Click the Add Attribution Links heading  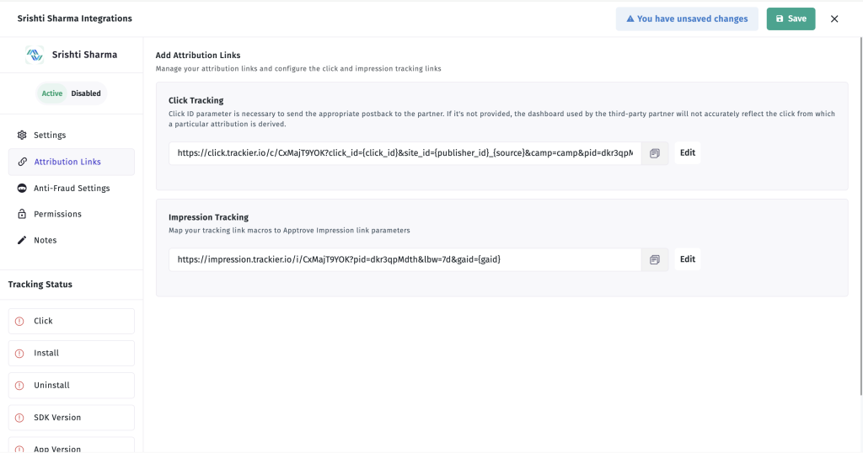tap(198, 56)
